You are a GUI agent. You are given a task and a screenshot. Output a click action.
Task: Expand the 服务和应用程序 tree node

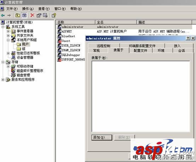point(3,79)
